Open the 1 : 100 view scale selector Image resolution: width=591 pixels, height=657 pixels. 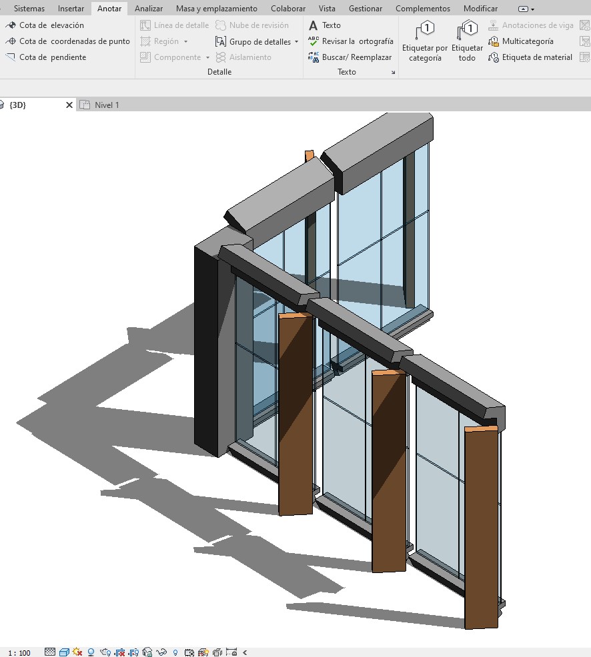coord(19,652)
